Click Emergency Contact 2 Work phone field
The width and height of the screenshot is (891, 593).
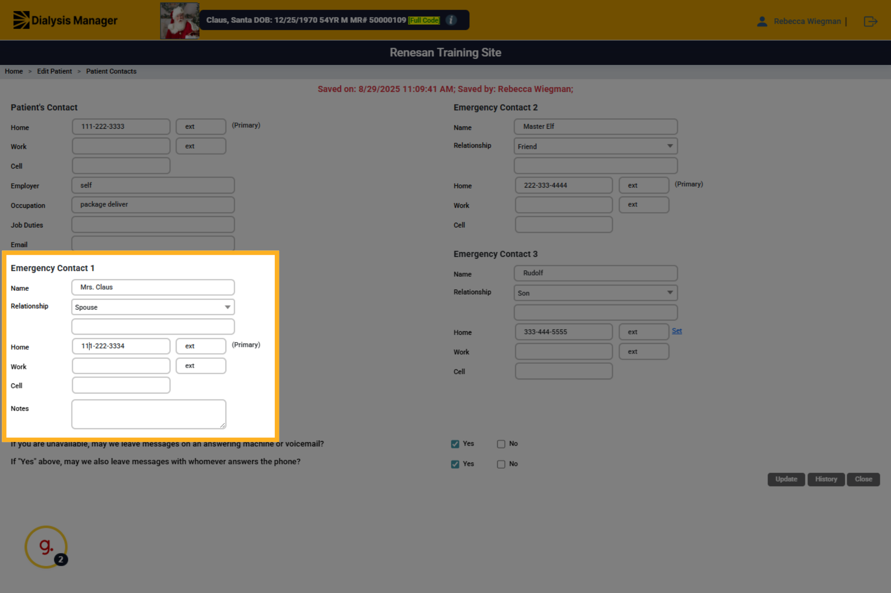(564, 205)
